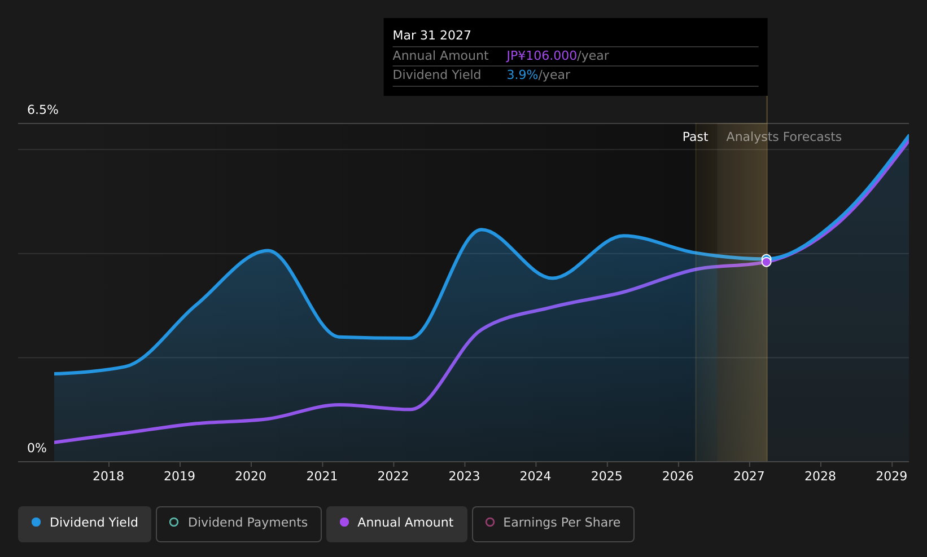Viewport: 927px width, 557px height.
Task: Enable the Earnings Per Share series
Action: point(553,524)
